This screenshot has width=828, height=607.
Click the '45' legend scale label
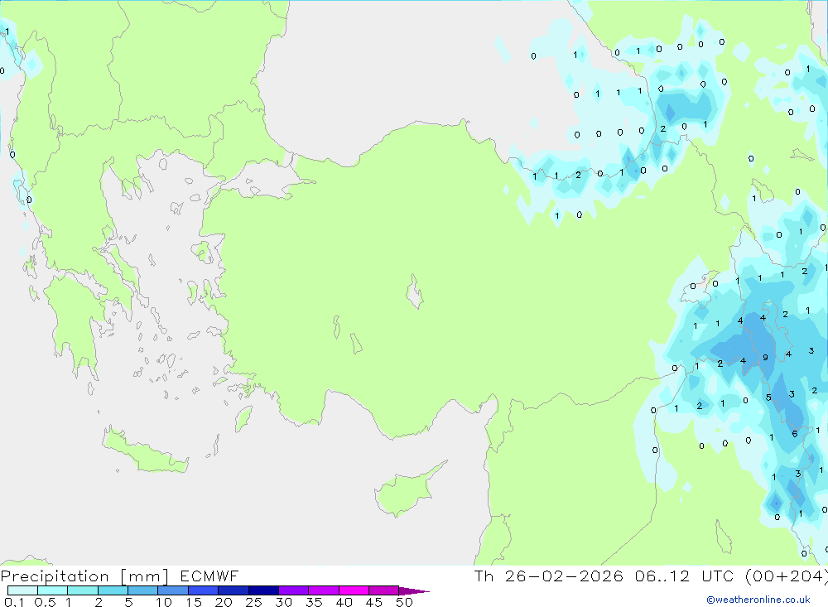tap(374, 602)
